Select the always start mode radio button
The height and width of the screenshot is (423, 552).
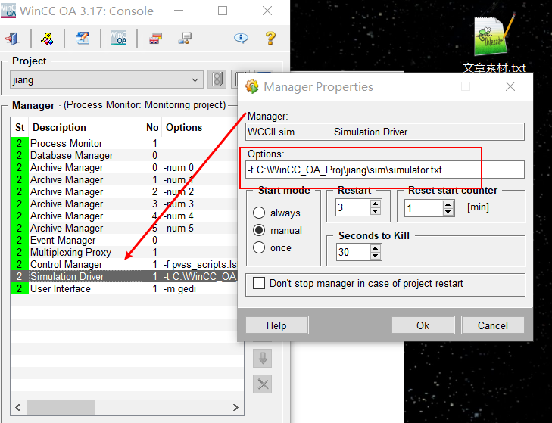click(x=259, y=213)
